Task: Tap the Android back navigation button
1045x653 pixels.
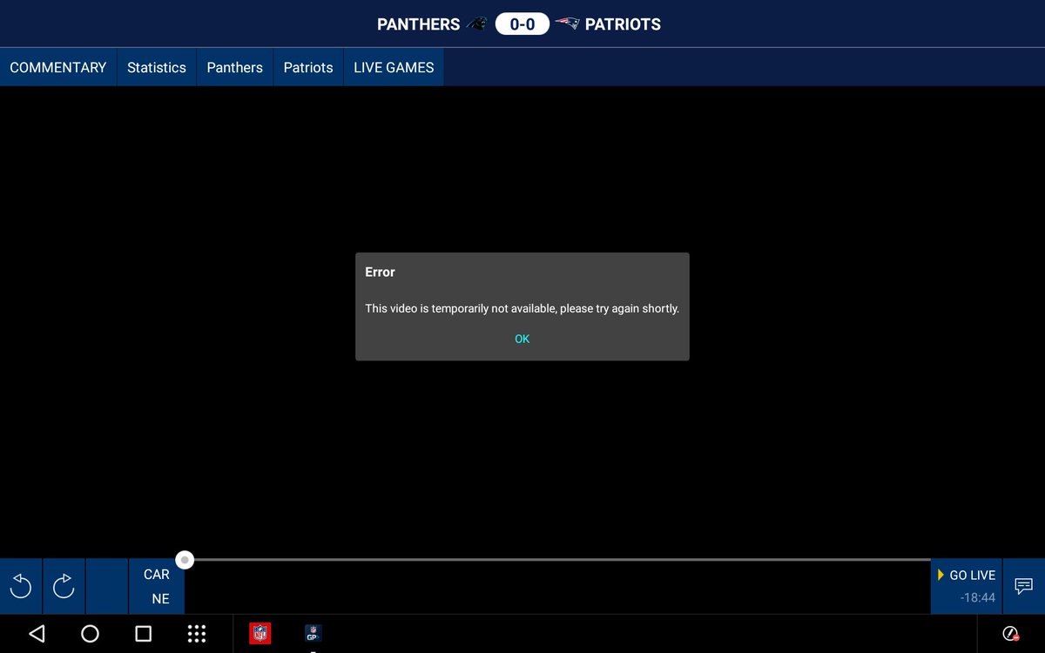Action: tap(37, 633)
